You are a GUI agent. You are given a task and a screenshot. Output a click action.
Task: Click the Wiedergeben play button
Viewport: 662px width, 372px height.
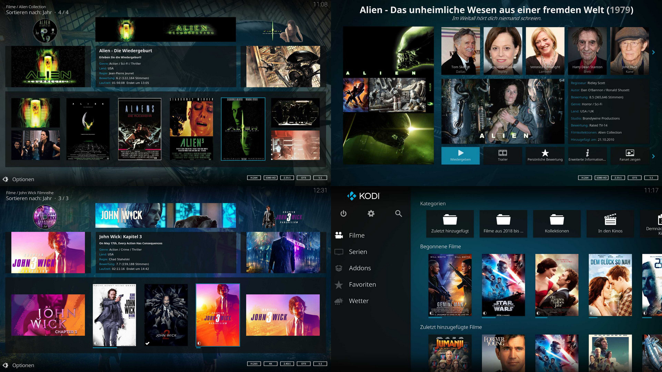(x=461, y=156)
